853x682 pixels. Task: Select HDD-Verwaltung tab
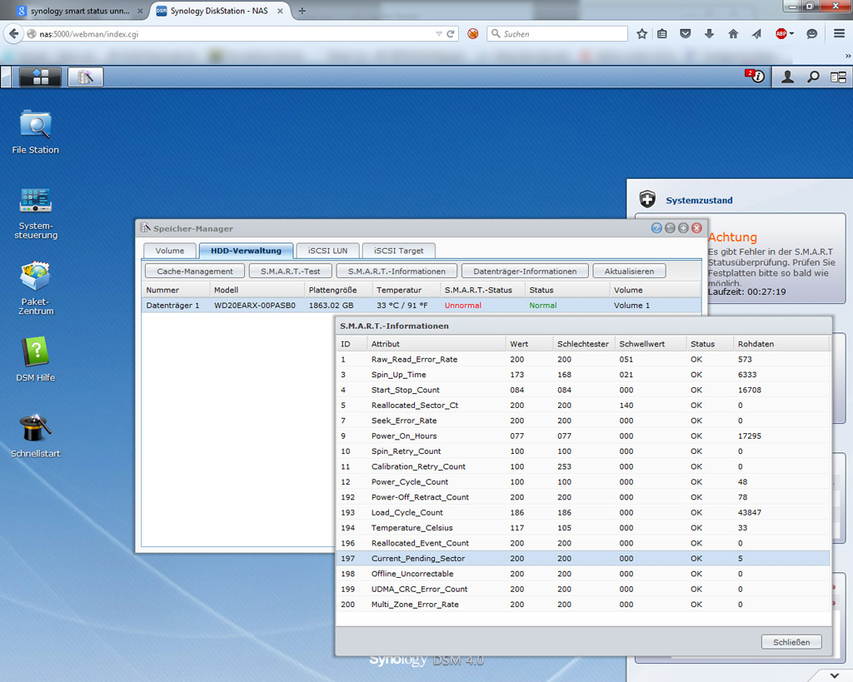point(246,251)
